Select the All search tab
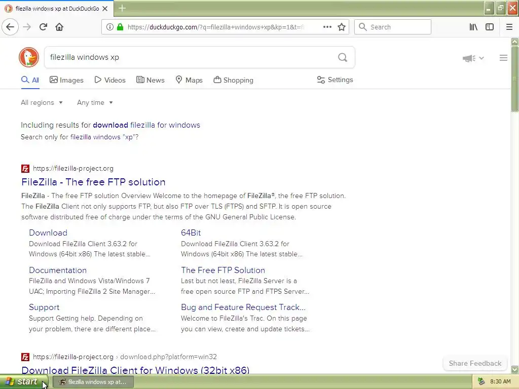Viewport: 519px width, 389px height. pos(30,80)
